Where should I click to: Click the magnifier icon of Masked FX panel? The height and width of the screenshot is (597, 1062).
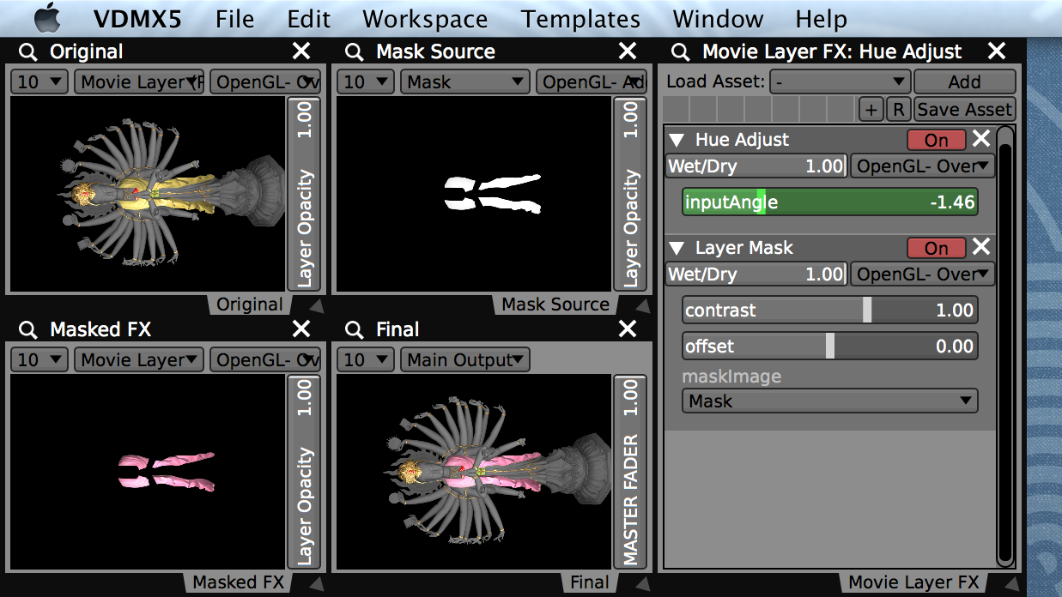[28, 330]
